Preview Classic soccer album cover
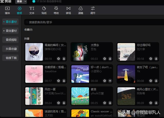Screen dimensions: 164x118 pos(80,113)
